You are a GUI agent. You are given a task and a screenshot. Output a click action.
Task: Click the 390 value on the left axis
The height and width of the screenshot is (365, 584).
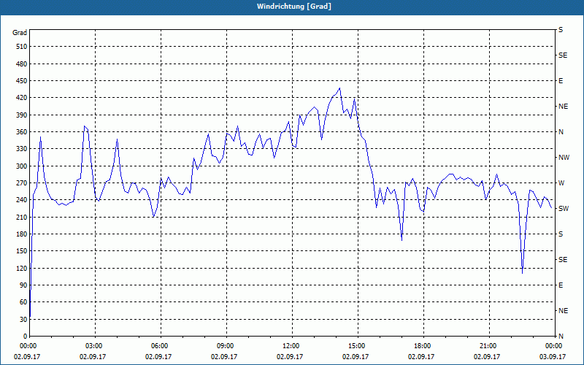pos(22,115)
